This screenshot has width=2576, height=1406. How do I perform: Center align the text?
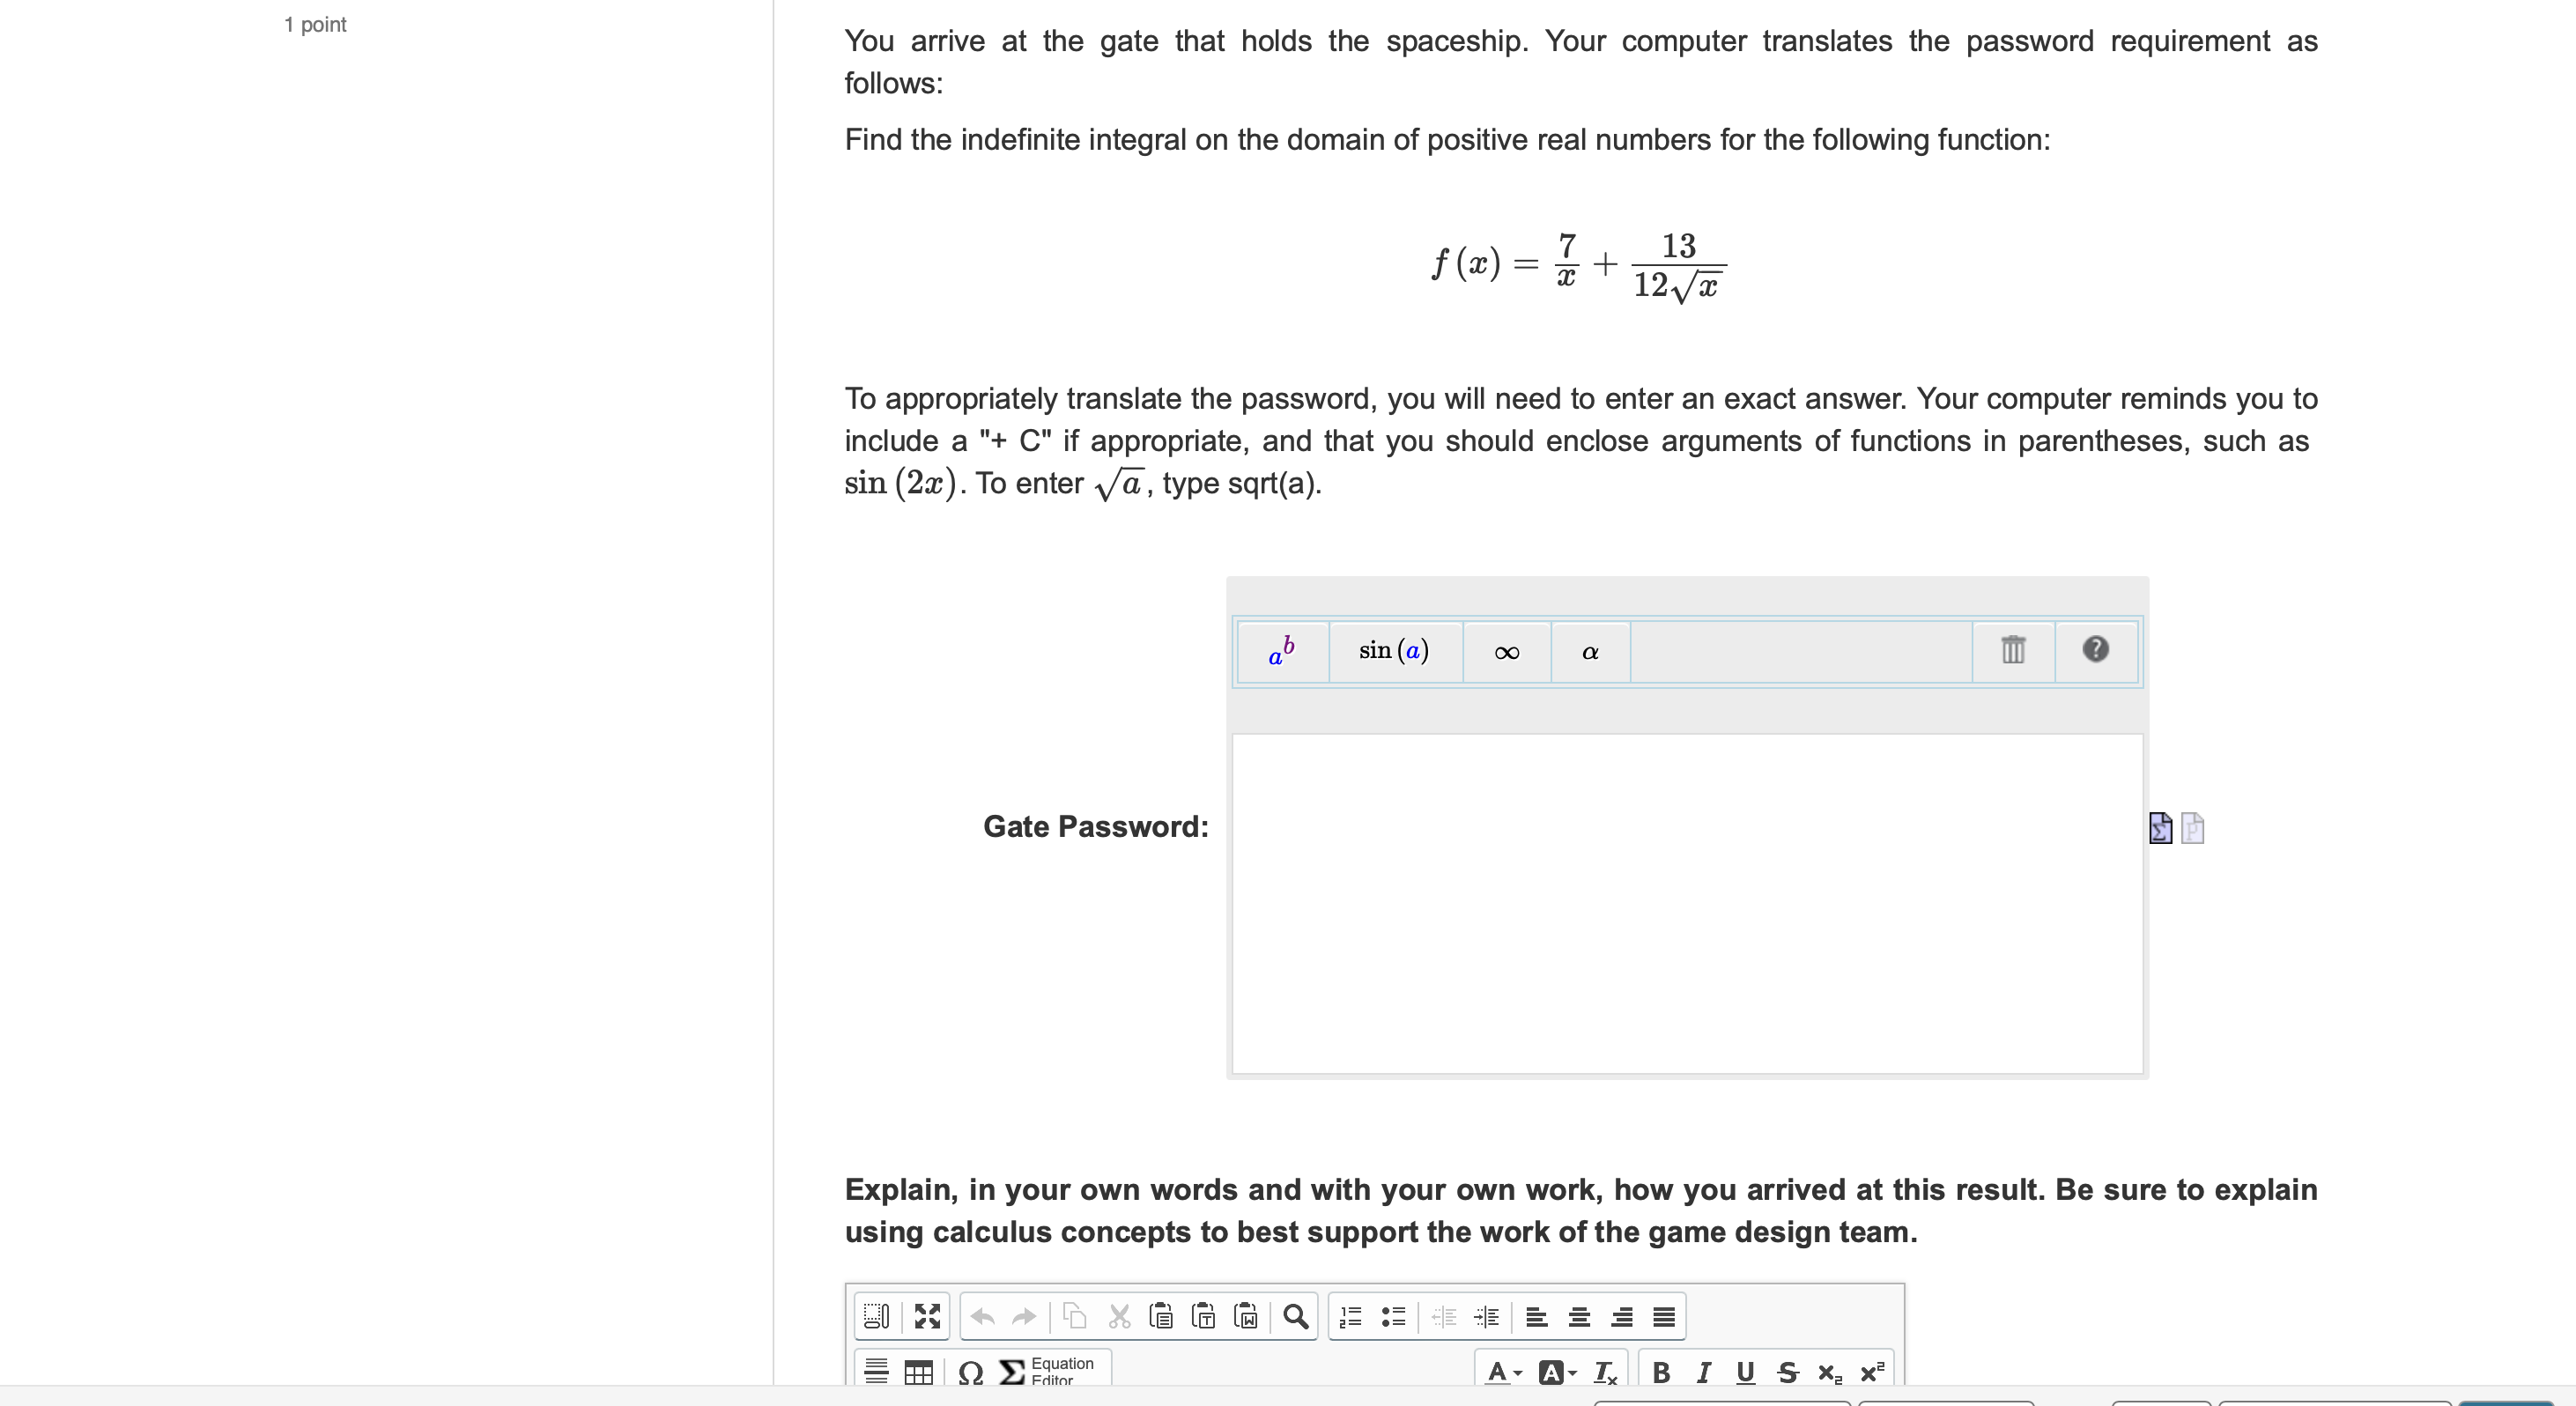pos(1579,1316)
